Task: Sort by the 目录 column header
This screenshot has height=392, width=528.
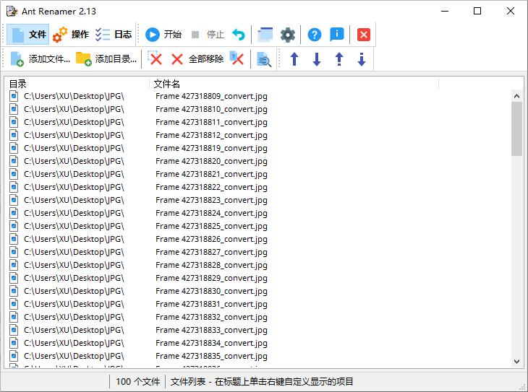Action: (77, 83)
